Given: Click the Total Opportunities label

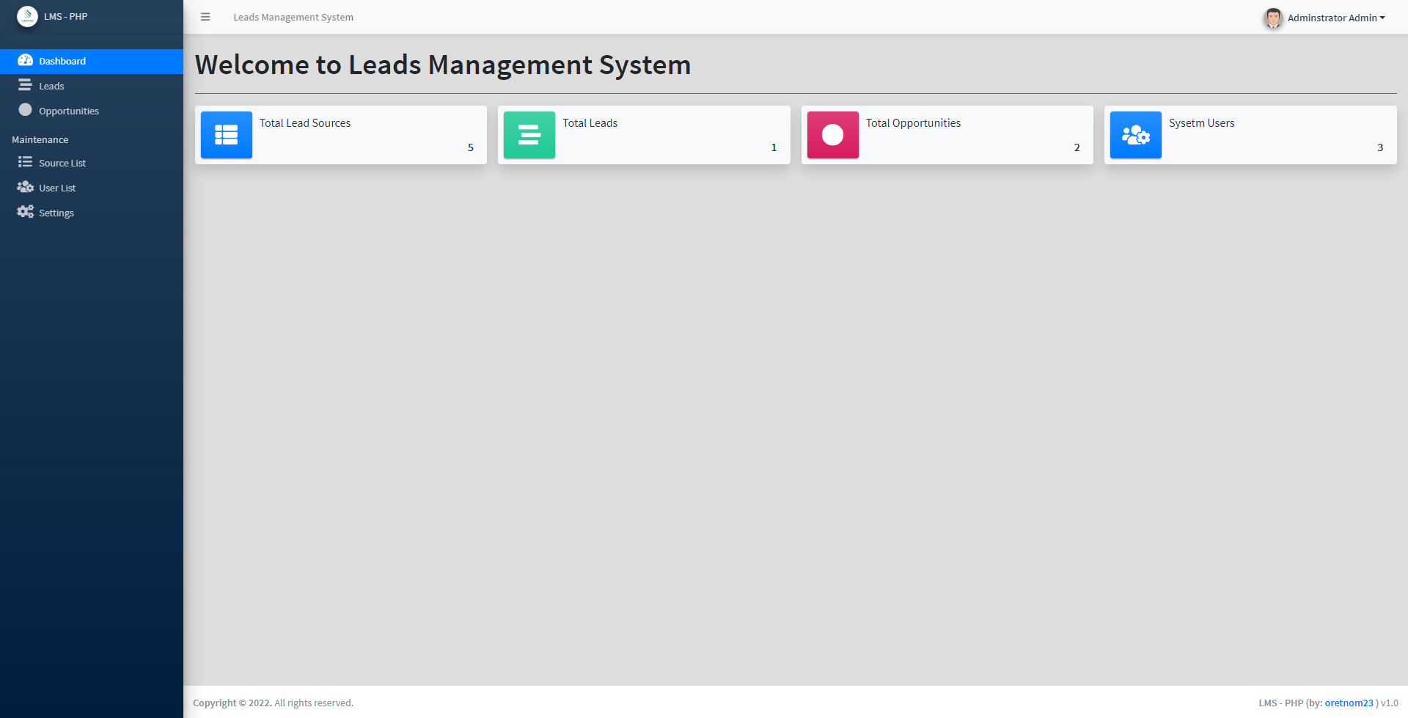Looking at the screenshot, I should point(913,123).
